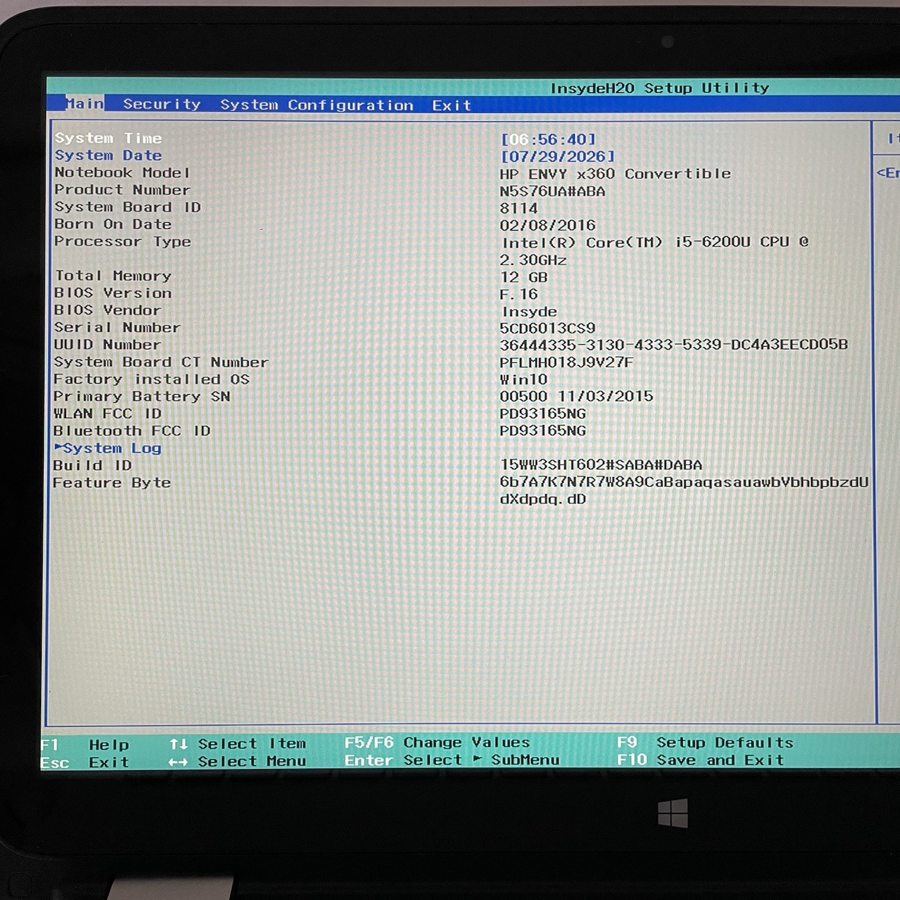Click the UUID value starting 36444335
Viewport: 900px width, 900px height.
(x=674, y=344)
